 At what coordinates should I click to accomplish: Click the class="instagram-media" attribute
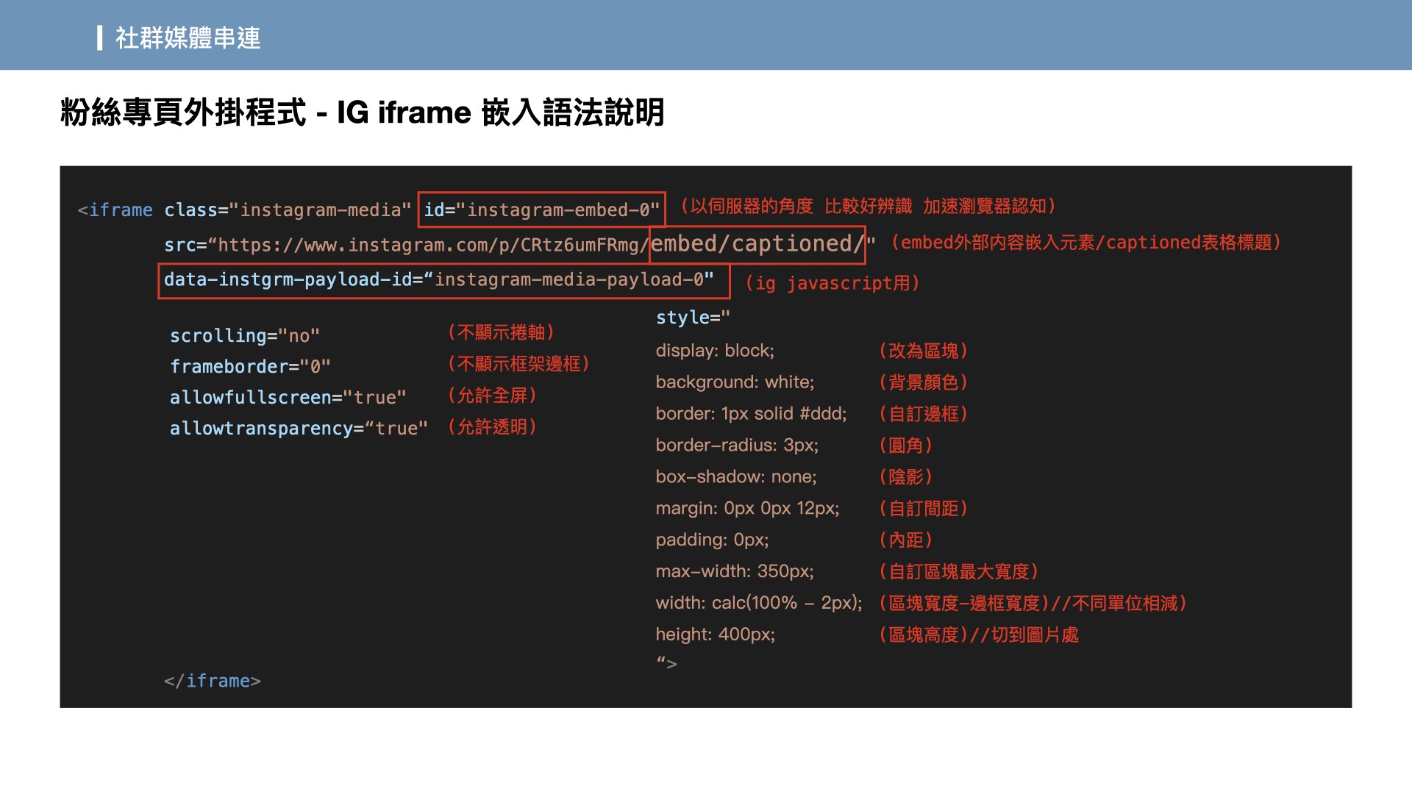coord(287,210)
